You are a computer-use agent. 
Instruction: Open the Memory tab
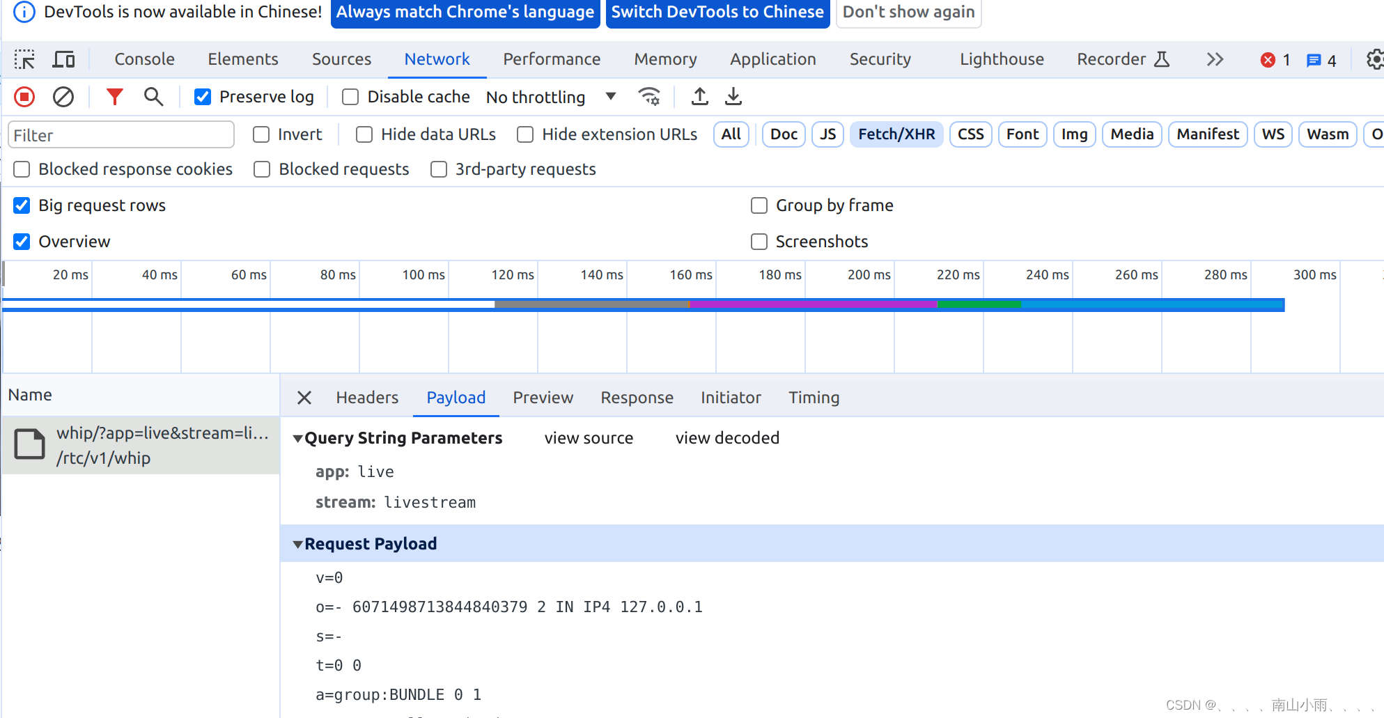[x=665, y=59]
